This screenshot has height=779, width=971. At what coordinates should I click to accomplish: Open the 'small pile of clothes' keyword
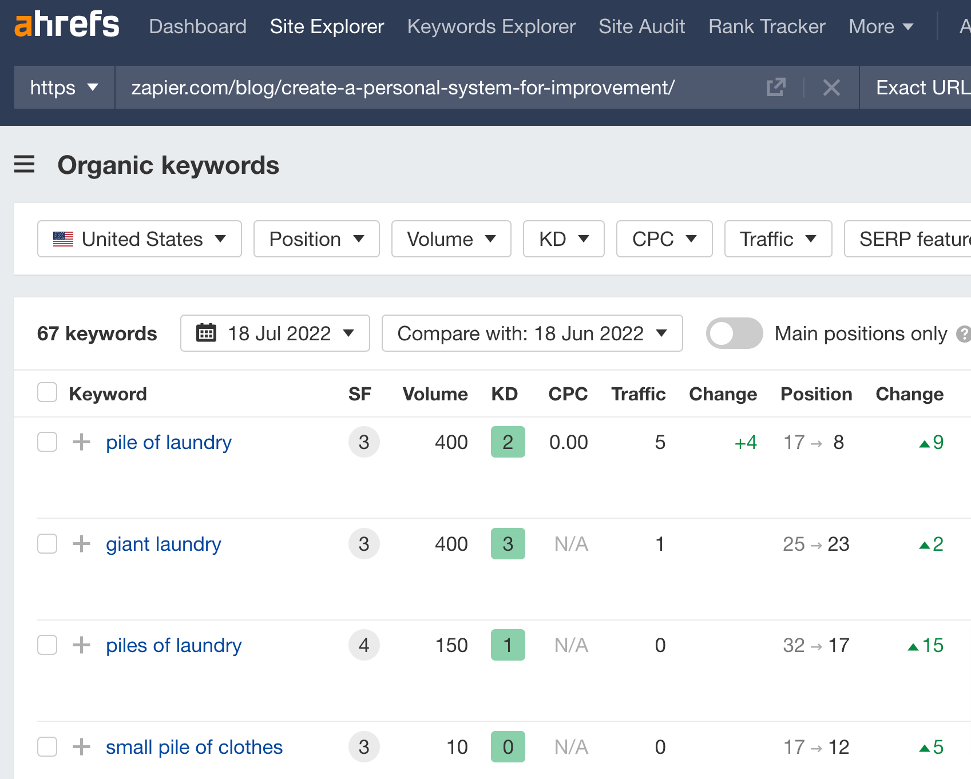(x=194, y=746)
